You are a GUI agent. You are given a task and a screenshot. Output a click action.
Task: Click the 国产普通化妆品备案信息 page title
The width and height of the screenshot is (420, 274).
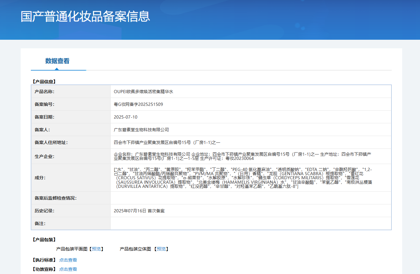(85, 17)
